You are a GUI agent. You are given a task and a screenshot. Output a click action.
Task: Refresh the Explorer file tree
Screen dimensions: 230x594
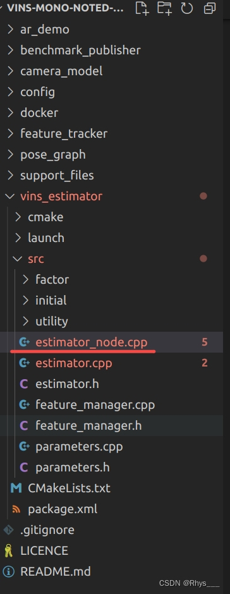pyautogui.click(x=187, y=8)
